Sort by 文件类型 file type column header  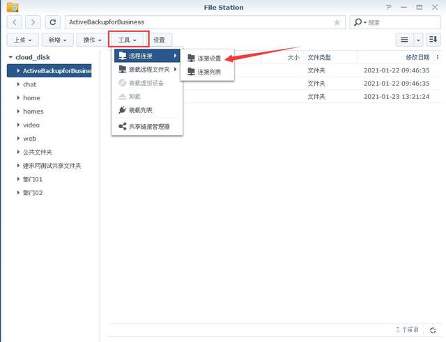click(330, 57)
